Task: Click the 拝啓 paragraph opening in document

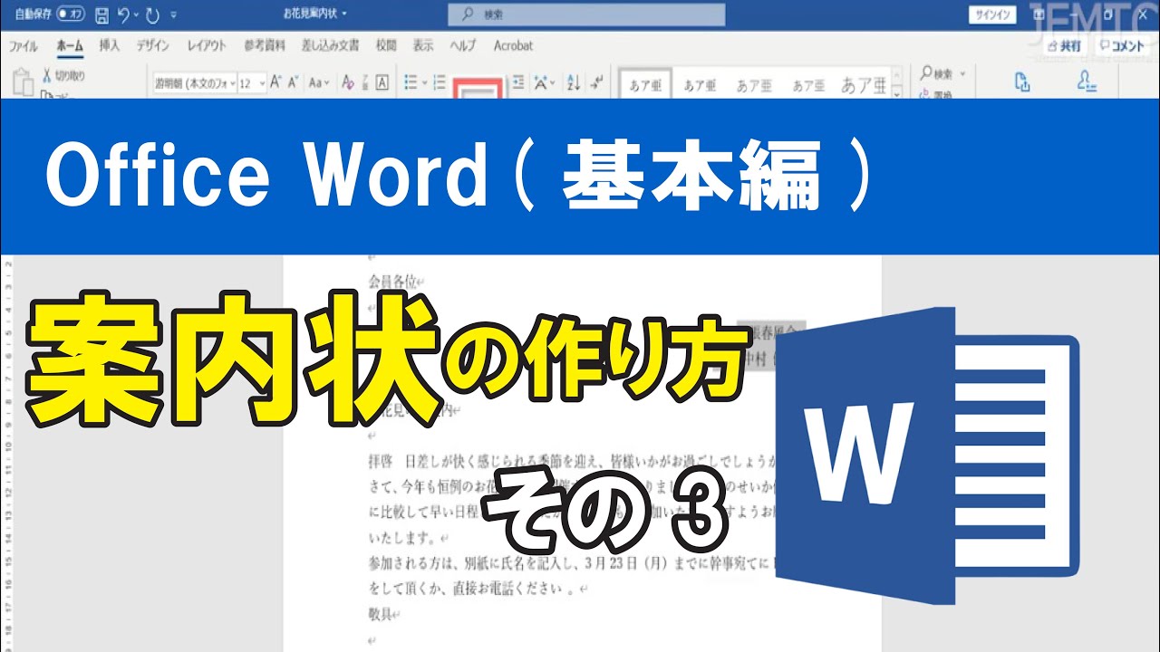Action: pyautogui.click(x=382, y=461)
